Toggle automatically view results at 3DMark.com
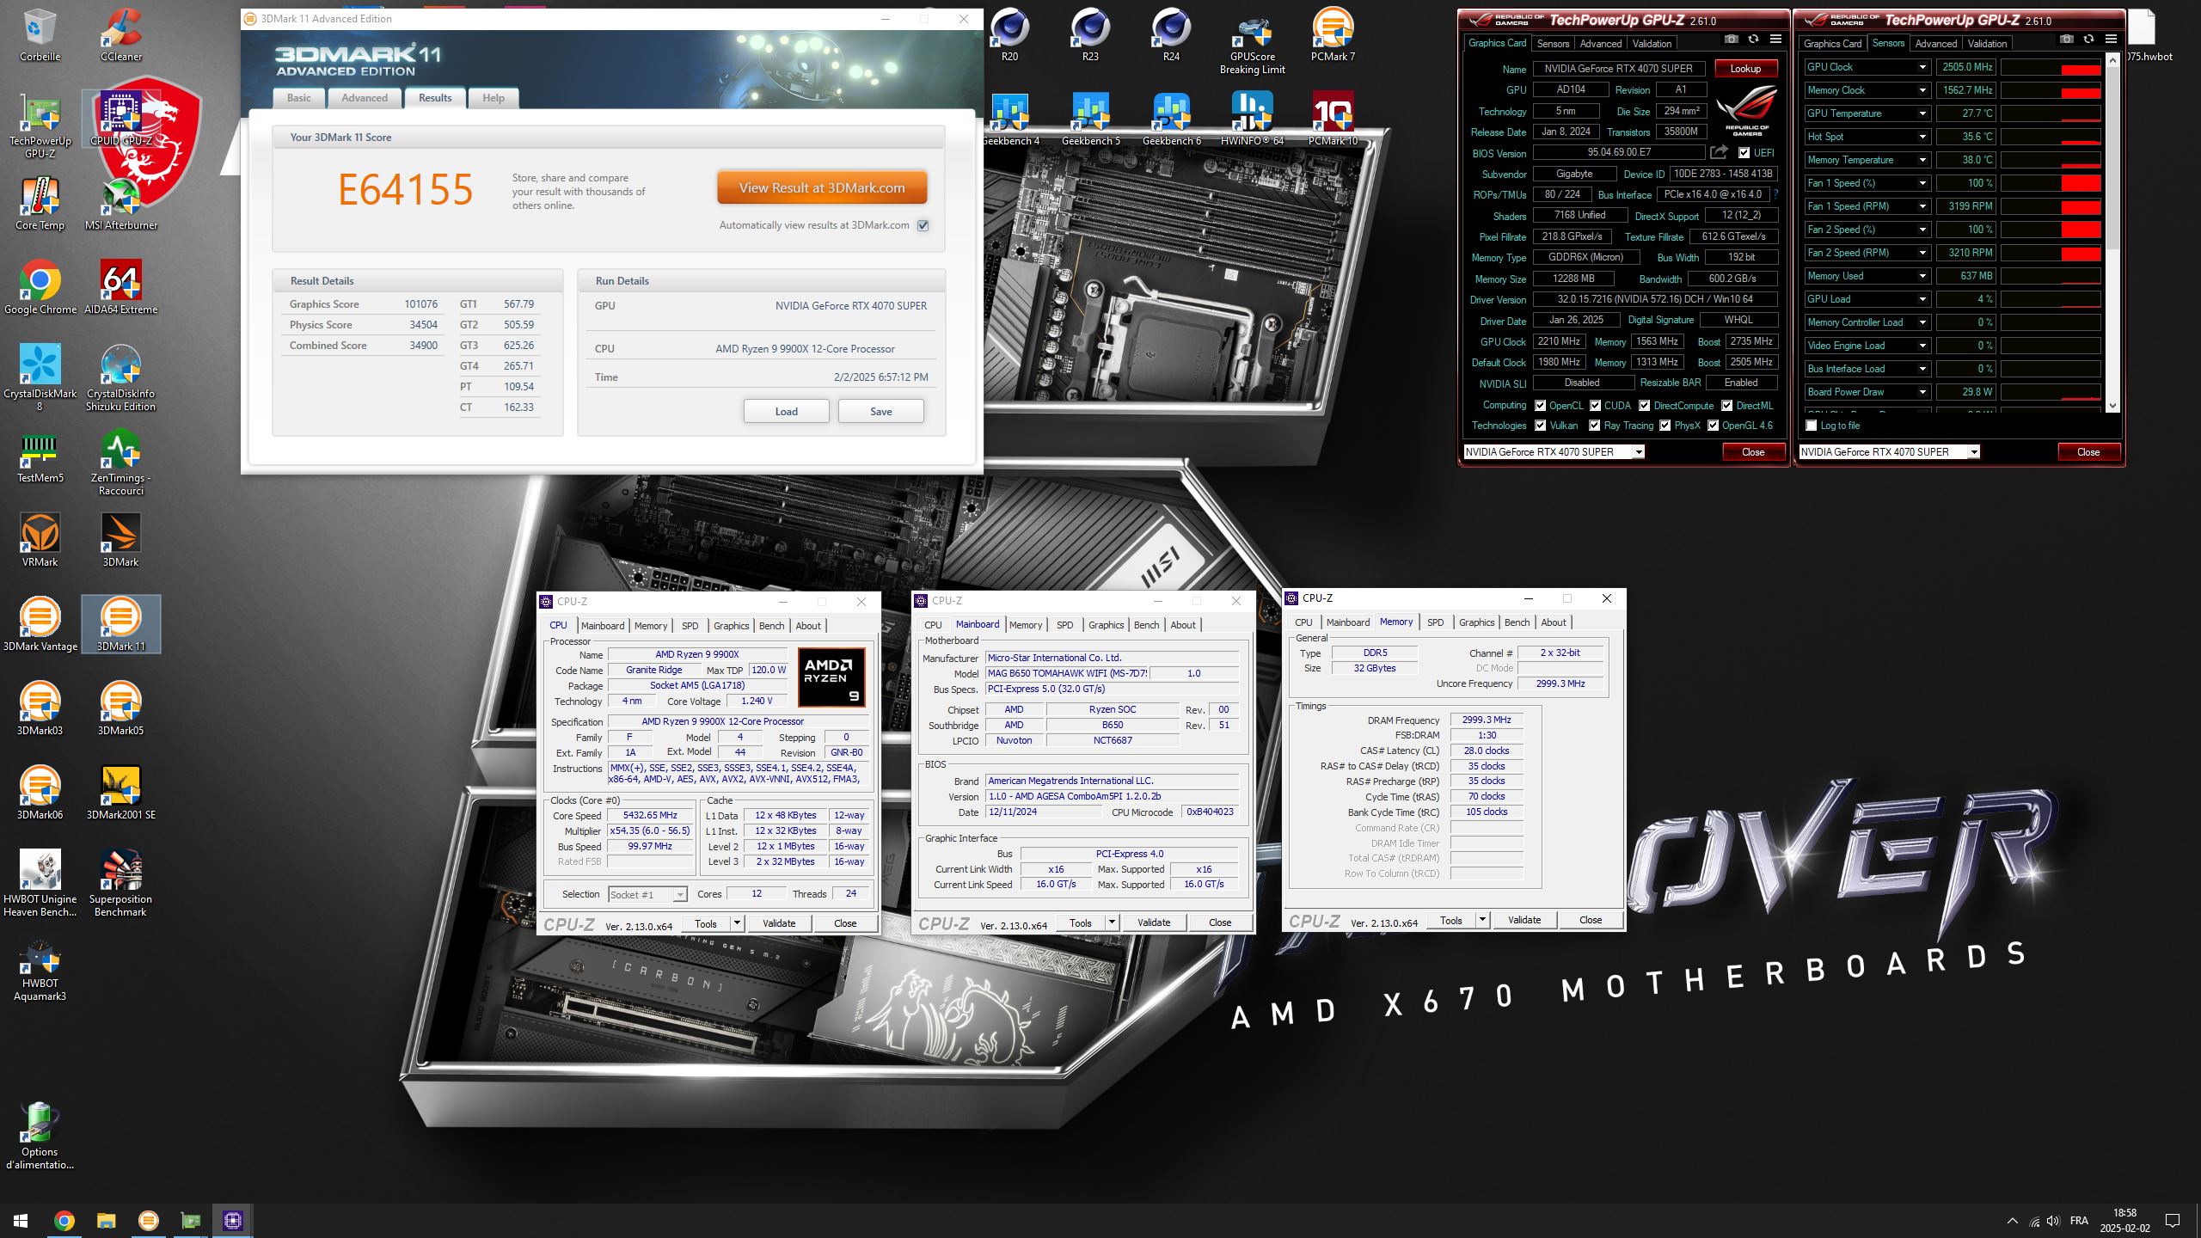This screenshot has width=2201, height=1238. click(x=923, y=225)
